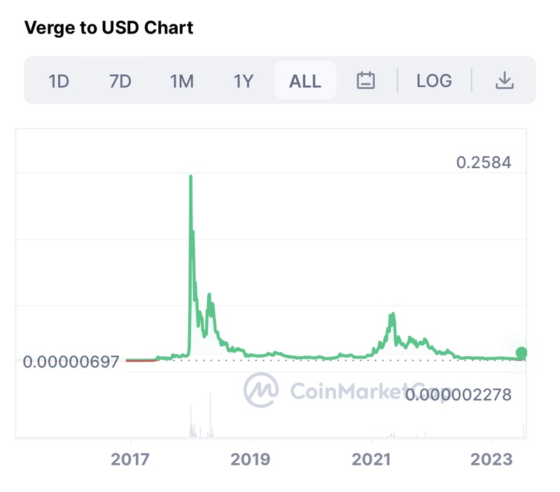Image resolution: width=560 pixels, height=492 pixels.
Task: Click the 2018 price peak on chart
Action: point(191,178)
